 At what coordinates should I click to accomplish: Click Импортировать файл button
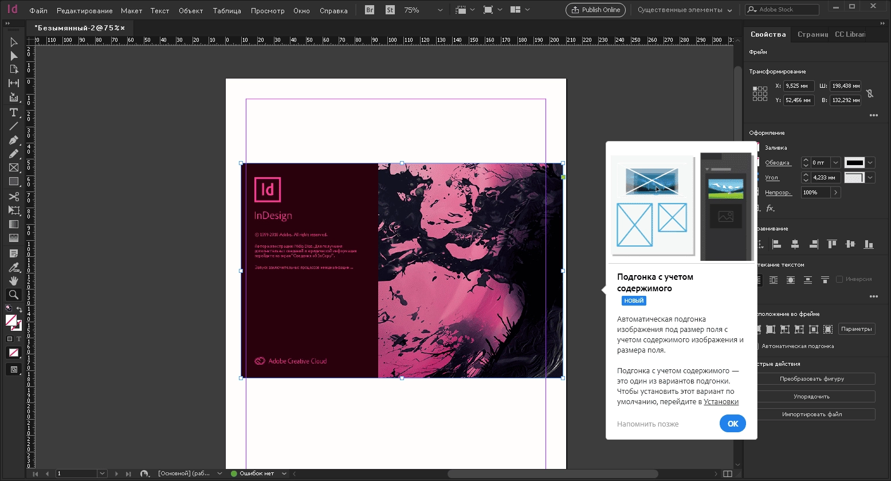click(x=811, y=414)
